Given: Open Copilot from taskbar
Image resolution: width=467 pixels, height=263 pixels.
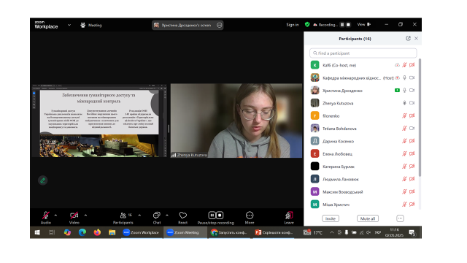Looking at the screenshot, I should [x=67, y=232].
